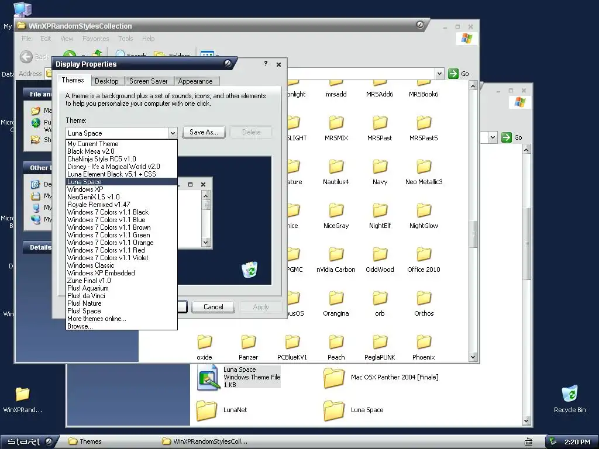
Task: Click the clock showing 2:20 PM
Action: [577, 442]
